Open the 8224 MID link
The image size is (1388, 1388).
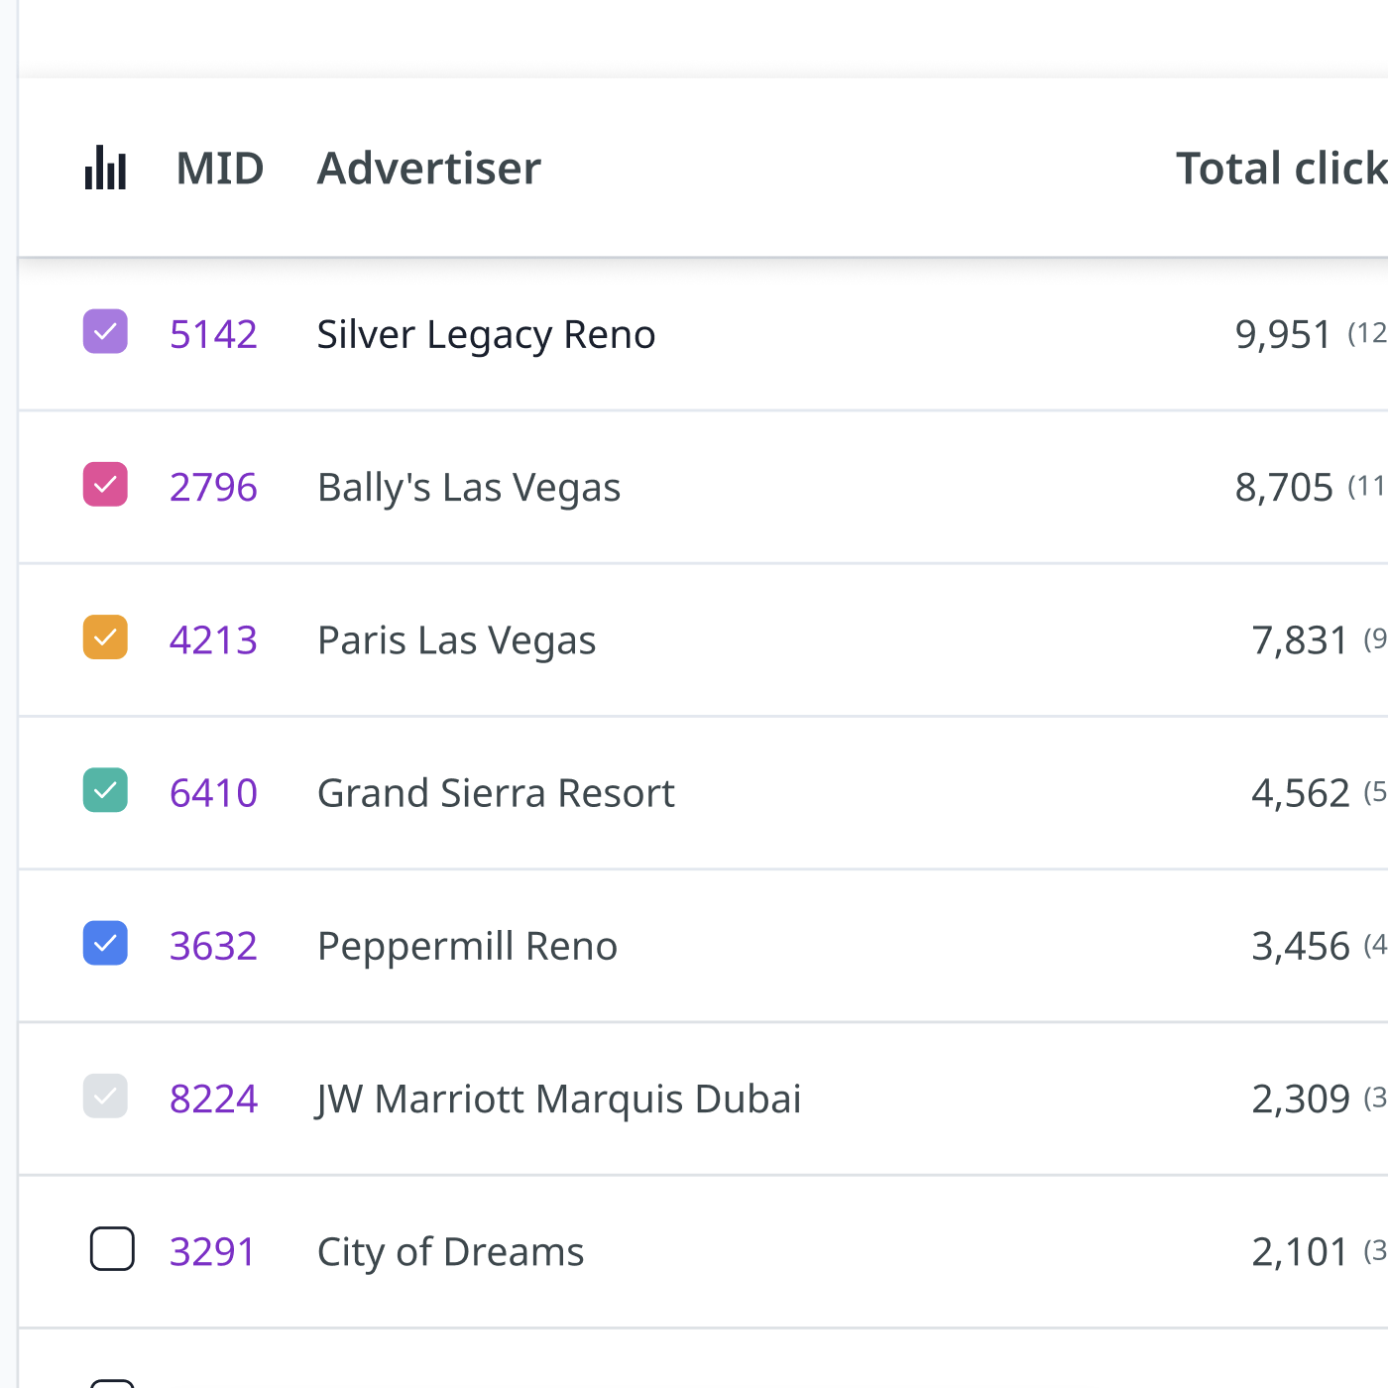point(213,1099)
